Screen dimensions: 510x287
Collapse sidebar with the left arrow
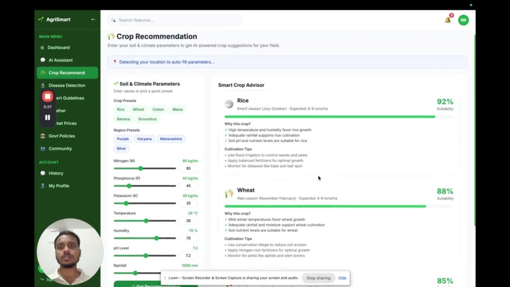(x=93, y=19)
